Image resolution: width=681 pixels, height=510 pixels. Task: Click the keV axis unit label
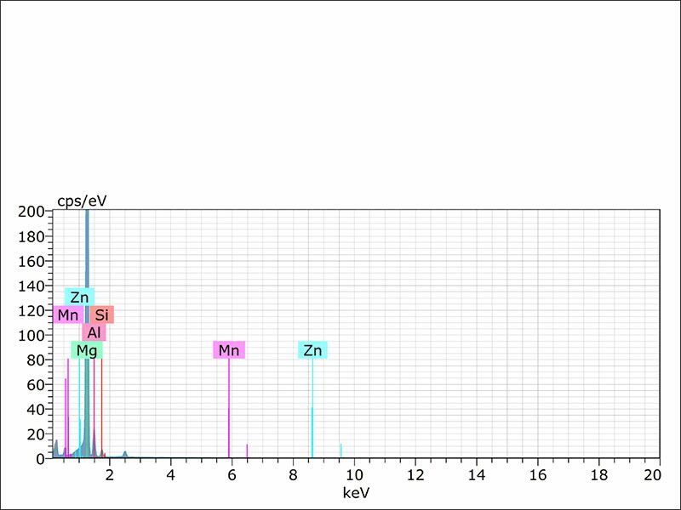(x=356, y=493)
